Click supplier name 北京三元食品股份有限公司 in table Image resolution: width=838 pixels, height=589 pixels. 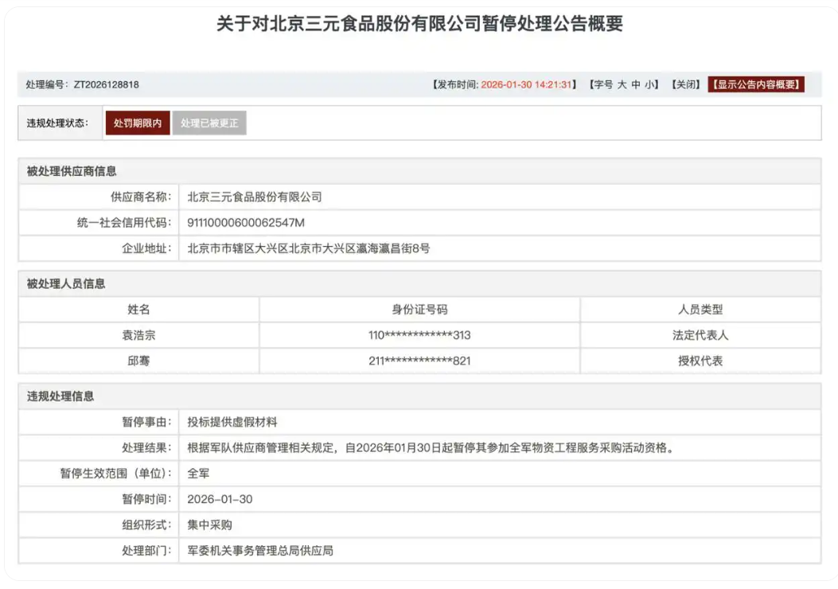pyautogui.click(x=255, y=197)
